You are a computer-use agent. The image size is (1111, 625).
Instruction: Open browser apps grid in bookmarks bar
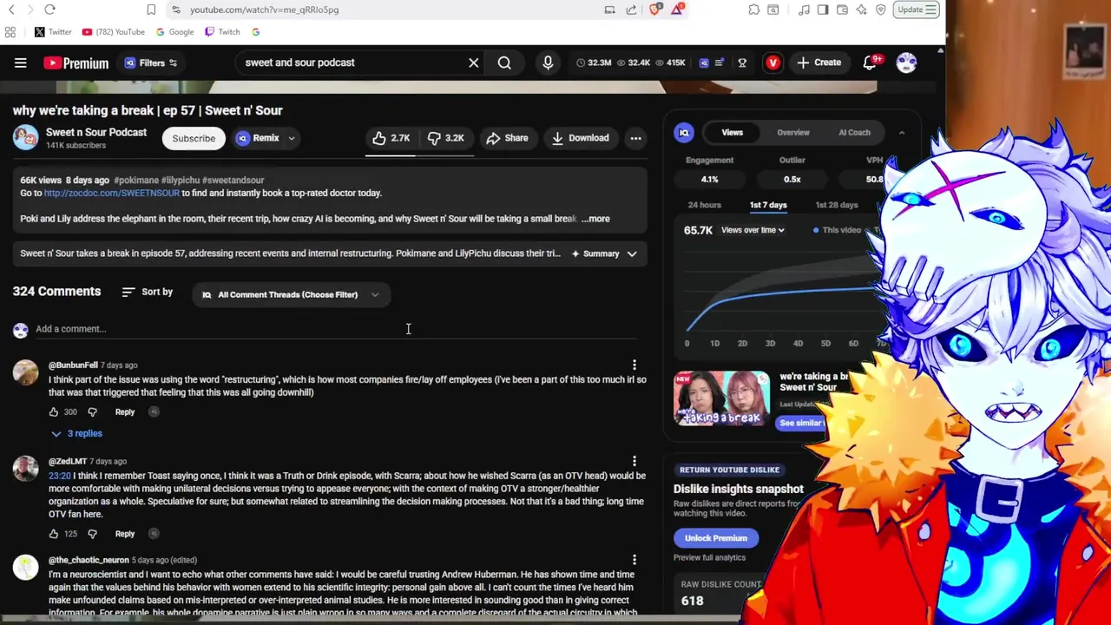coord(10,32)
